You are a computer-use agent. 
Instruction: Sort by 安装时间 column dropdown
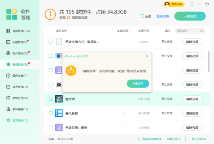click(124, 31)
